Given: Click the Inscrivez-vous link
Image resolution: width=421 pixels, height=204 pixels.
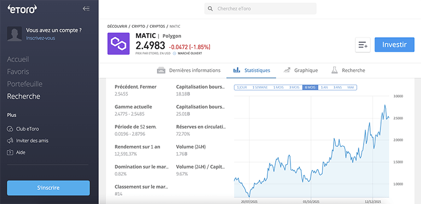Looking at the screenshot, I should (x=41, y=38).
